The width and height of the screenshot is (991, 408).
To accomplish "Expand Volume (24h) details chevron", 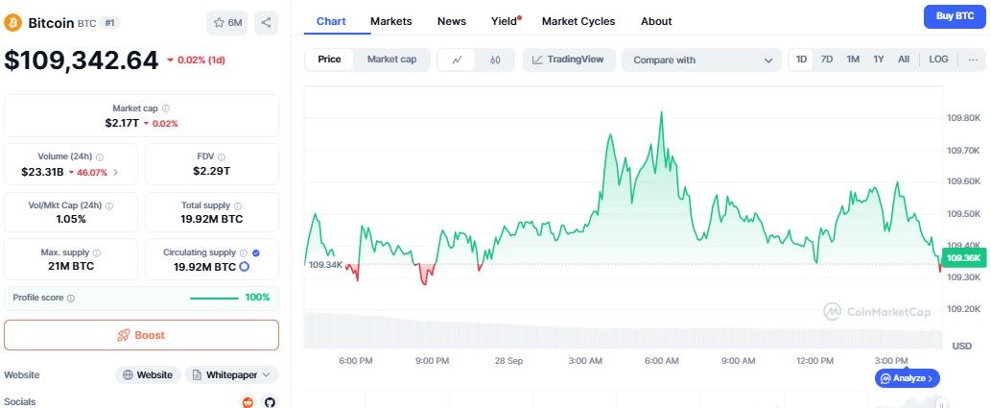I will [116, 173].
